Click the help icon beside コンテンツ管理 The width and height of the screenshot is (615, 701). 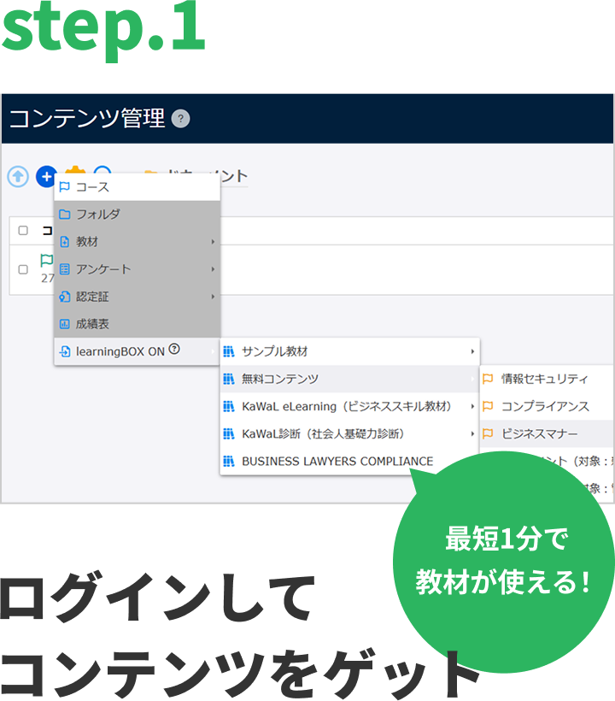coord(180,119)
